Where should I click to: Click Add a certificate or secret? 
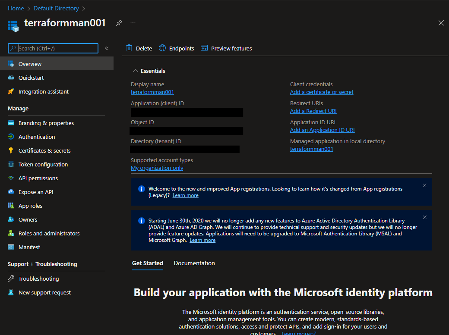point(322,92)
